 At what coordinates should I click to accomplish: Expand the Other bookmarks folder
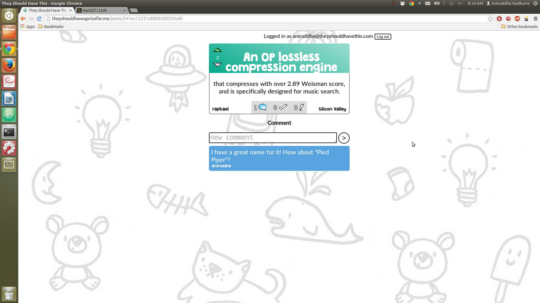coord(519,27)
